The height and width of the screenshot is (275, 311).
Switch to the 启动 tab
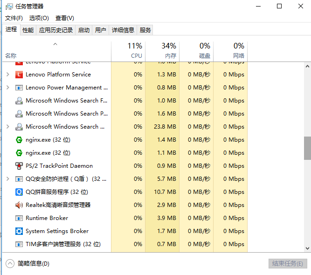[x=84, y=30]
